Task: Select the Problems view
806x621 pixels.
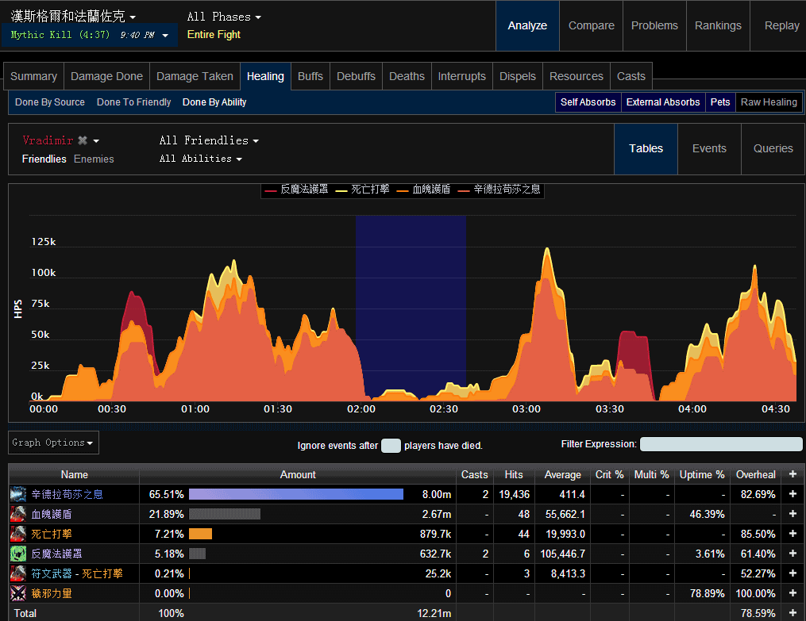Action: [654, 25]
